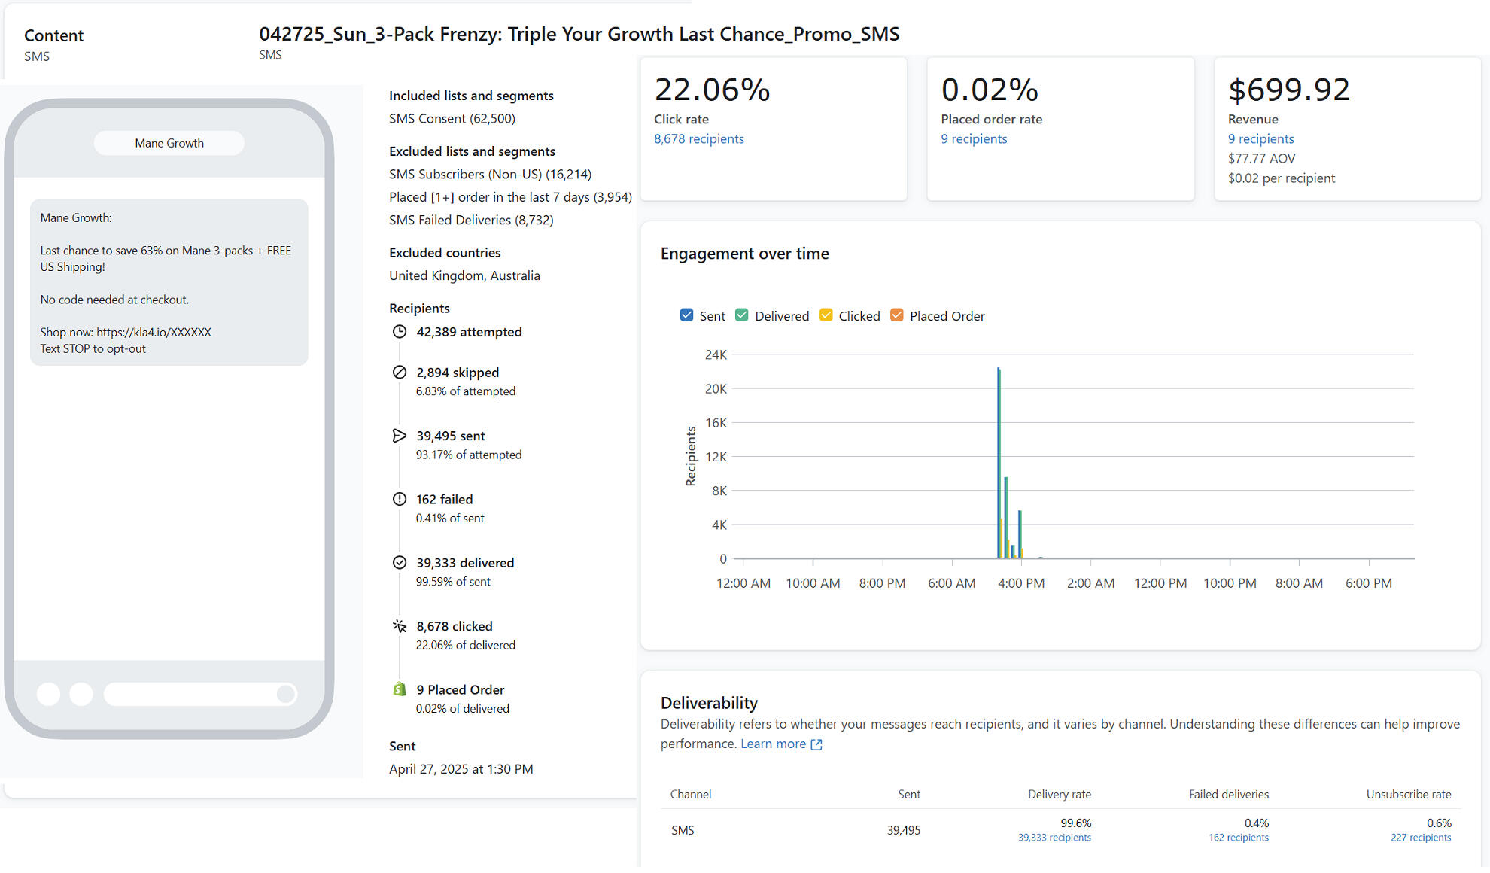Click the skipped icon next to 2,894 skipped
The width and height of the screenshot is (1490, 873).
[400, 373]
